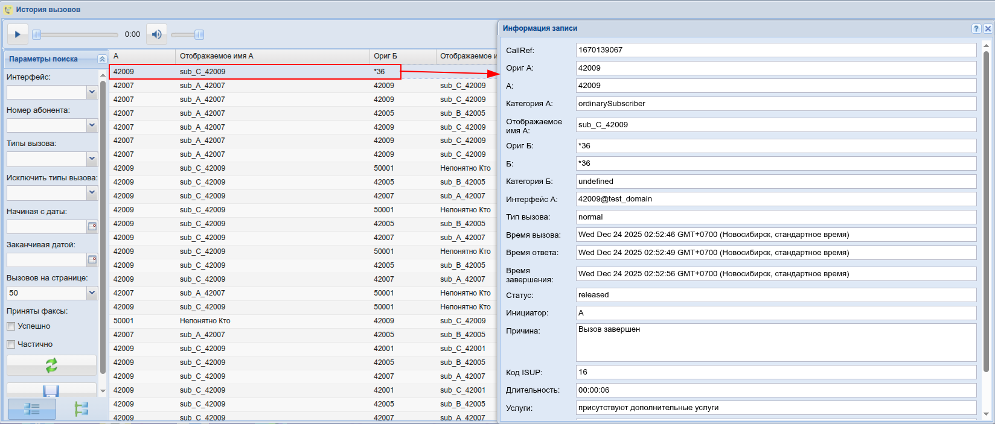Mute audio with the speaker icon
The width and height of the screenshot is (995, 424).
[156, 34]
